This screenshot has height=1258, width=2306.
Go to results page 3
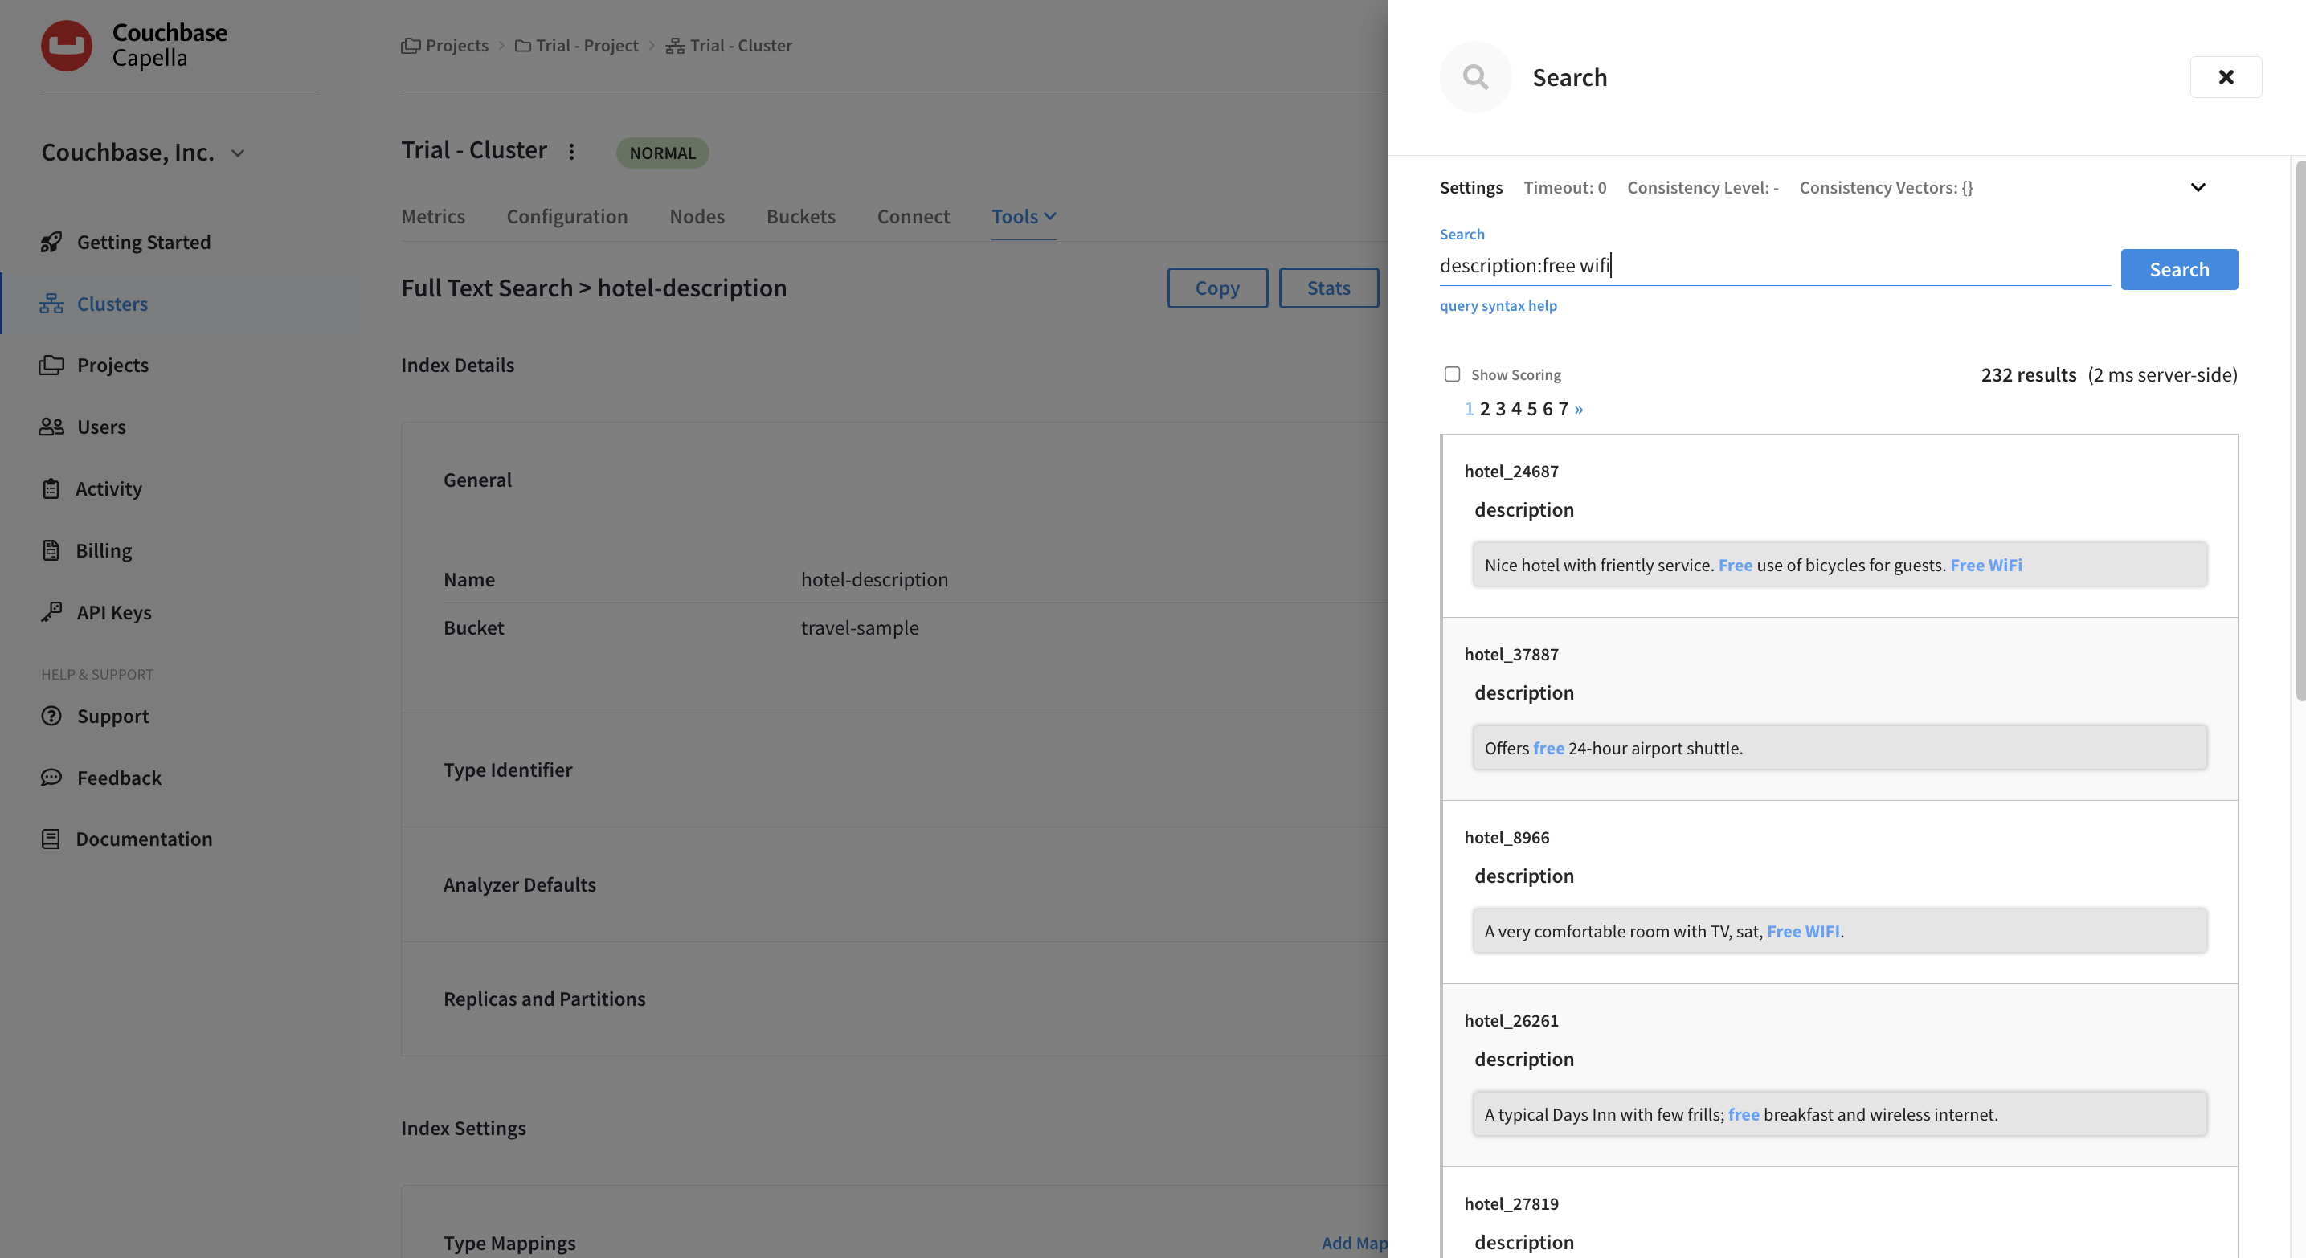coord(1500,409)
